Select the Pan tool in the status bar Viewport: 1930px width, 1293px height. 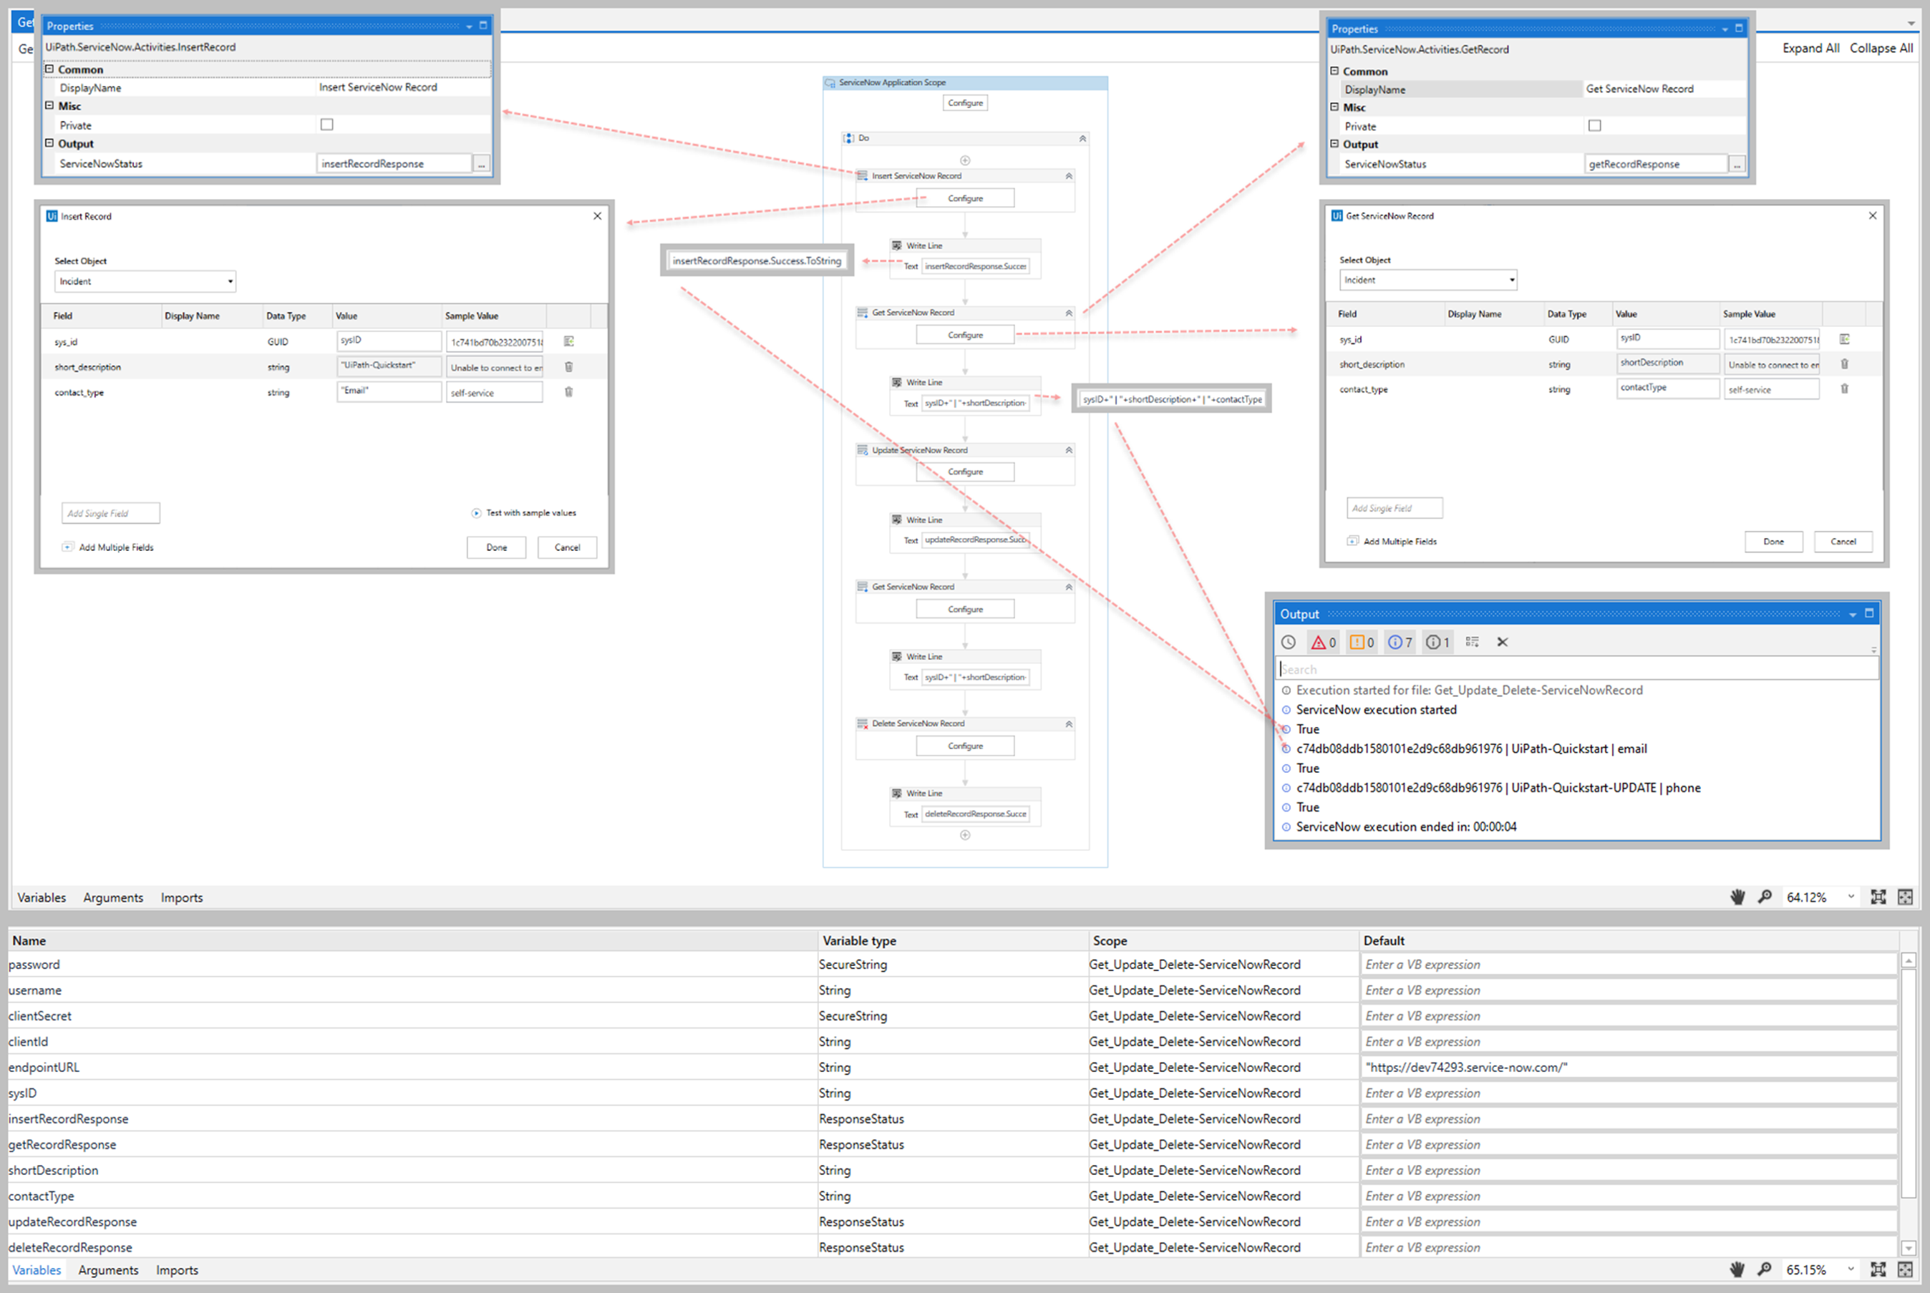1738,897
